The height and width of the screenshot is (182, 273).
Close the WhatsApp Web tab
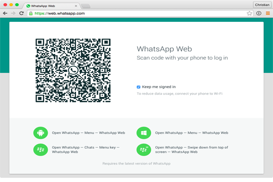click(76, 6)
